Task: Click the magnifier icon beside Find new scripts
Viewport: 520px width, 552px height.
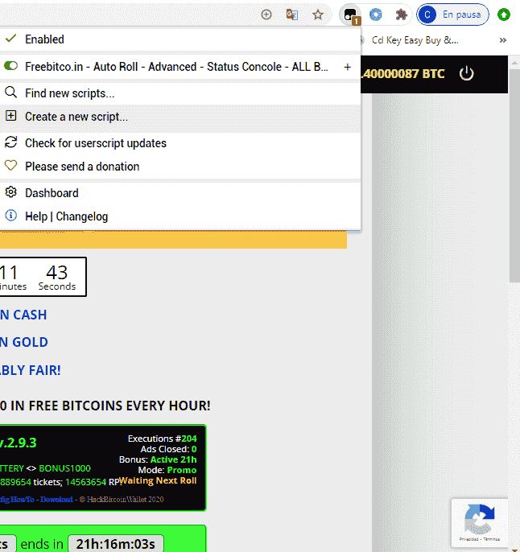Action: point(11,93)
